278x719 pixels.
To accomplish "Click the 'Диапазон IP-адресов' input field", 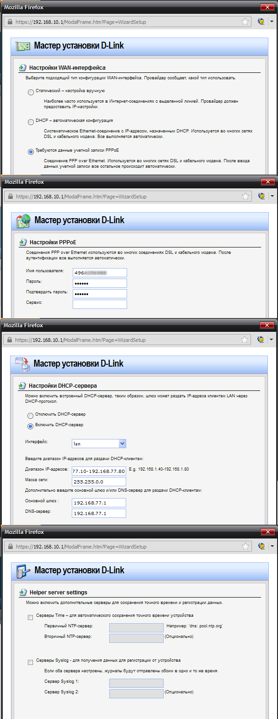I will click(x=99, y=471).
